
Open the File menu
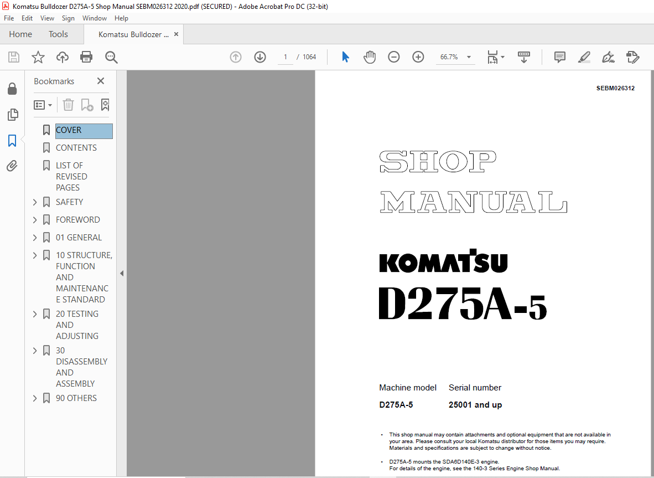[x=9, y=18]
